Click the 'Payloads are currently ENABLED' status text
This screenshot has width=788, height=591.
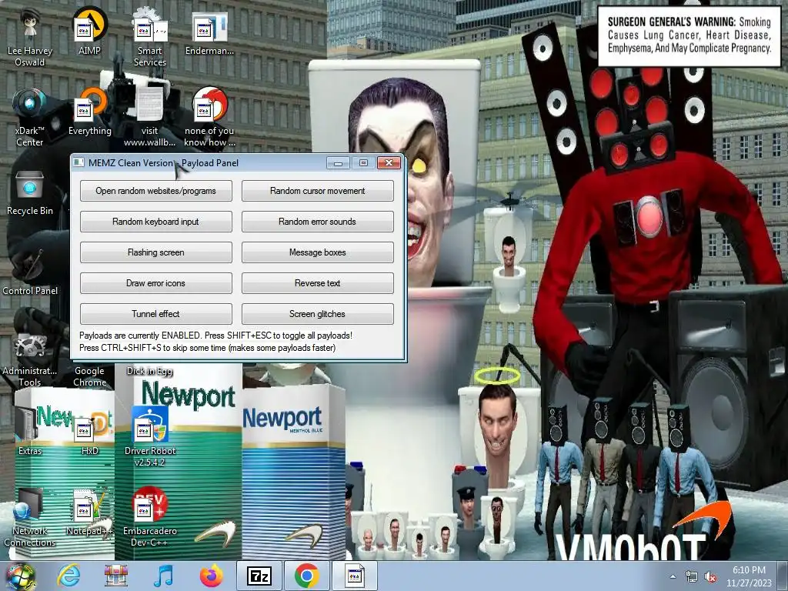coord(215,336)
